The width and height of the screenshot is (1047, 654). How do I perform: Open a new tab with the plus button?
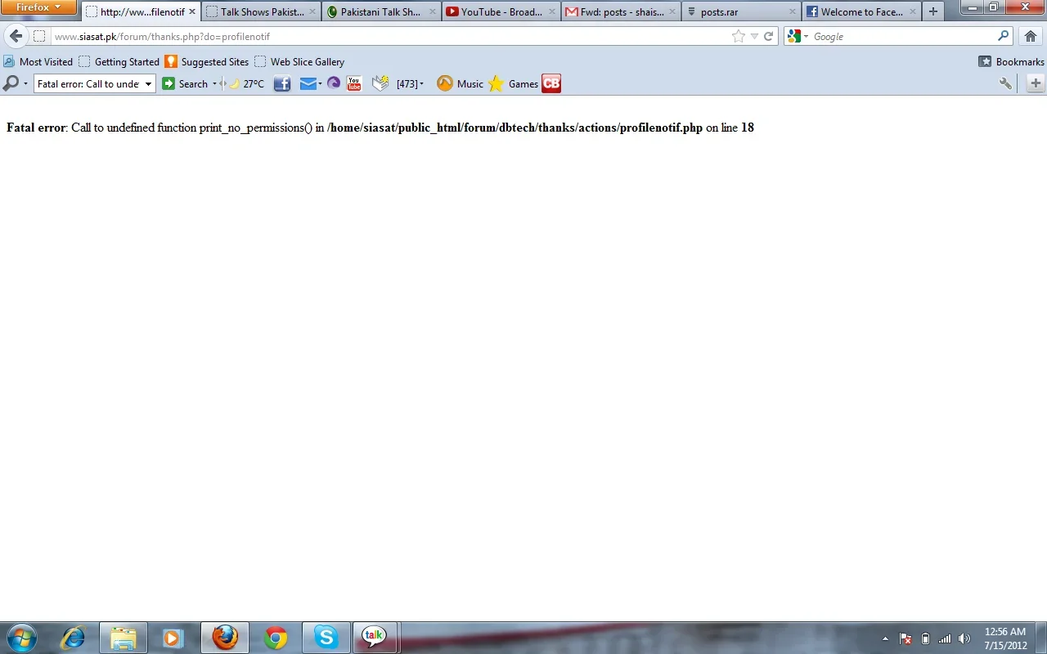pos(933,11)
